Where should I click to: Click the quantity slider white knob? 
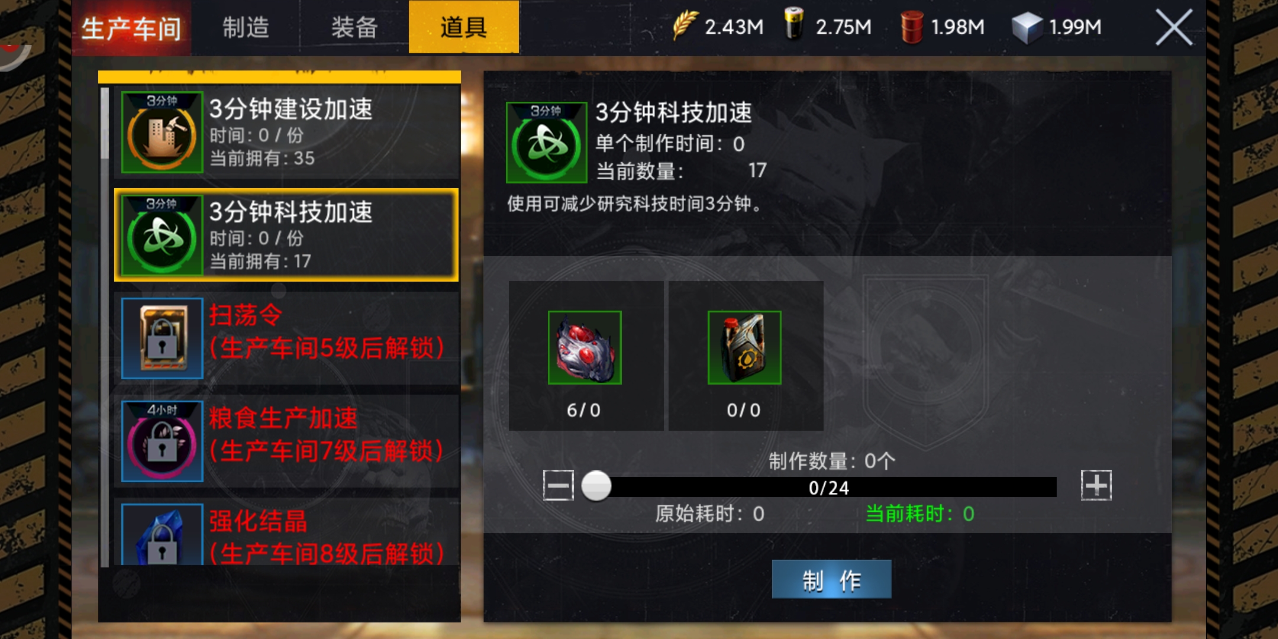click(596, 486)
